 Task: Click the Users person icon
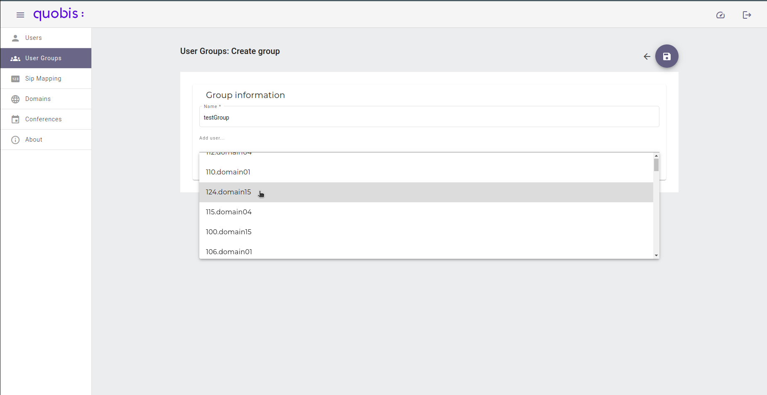tap(15, 38)
